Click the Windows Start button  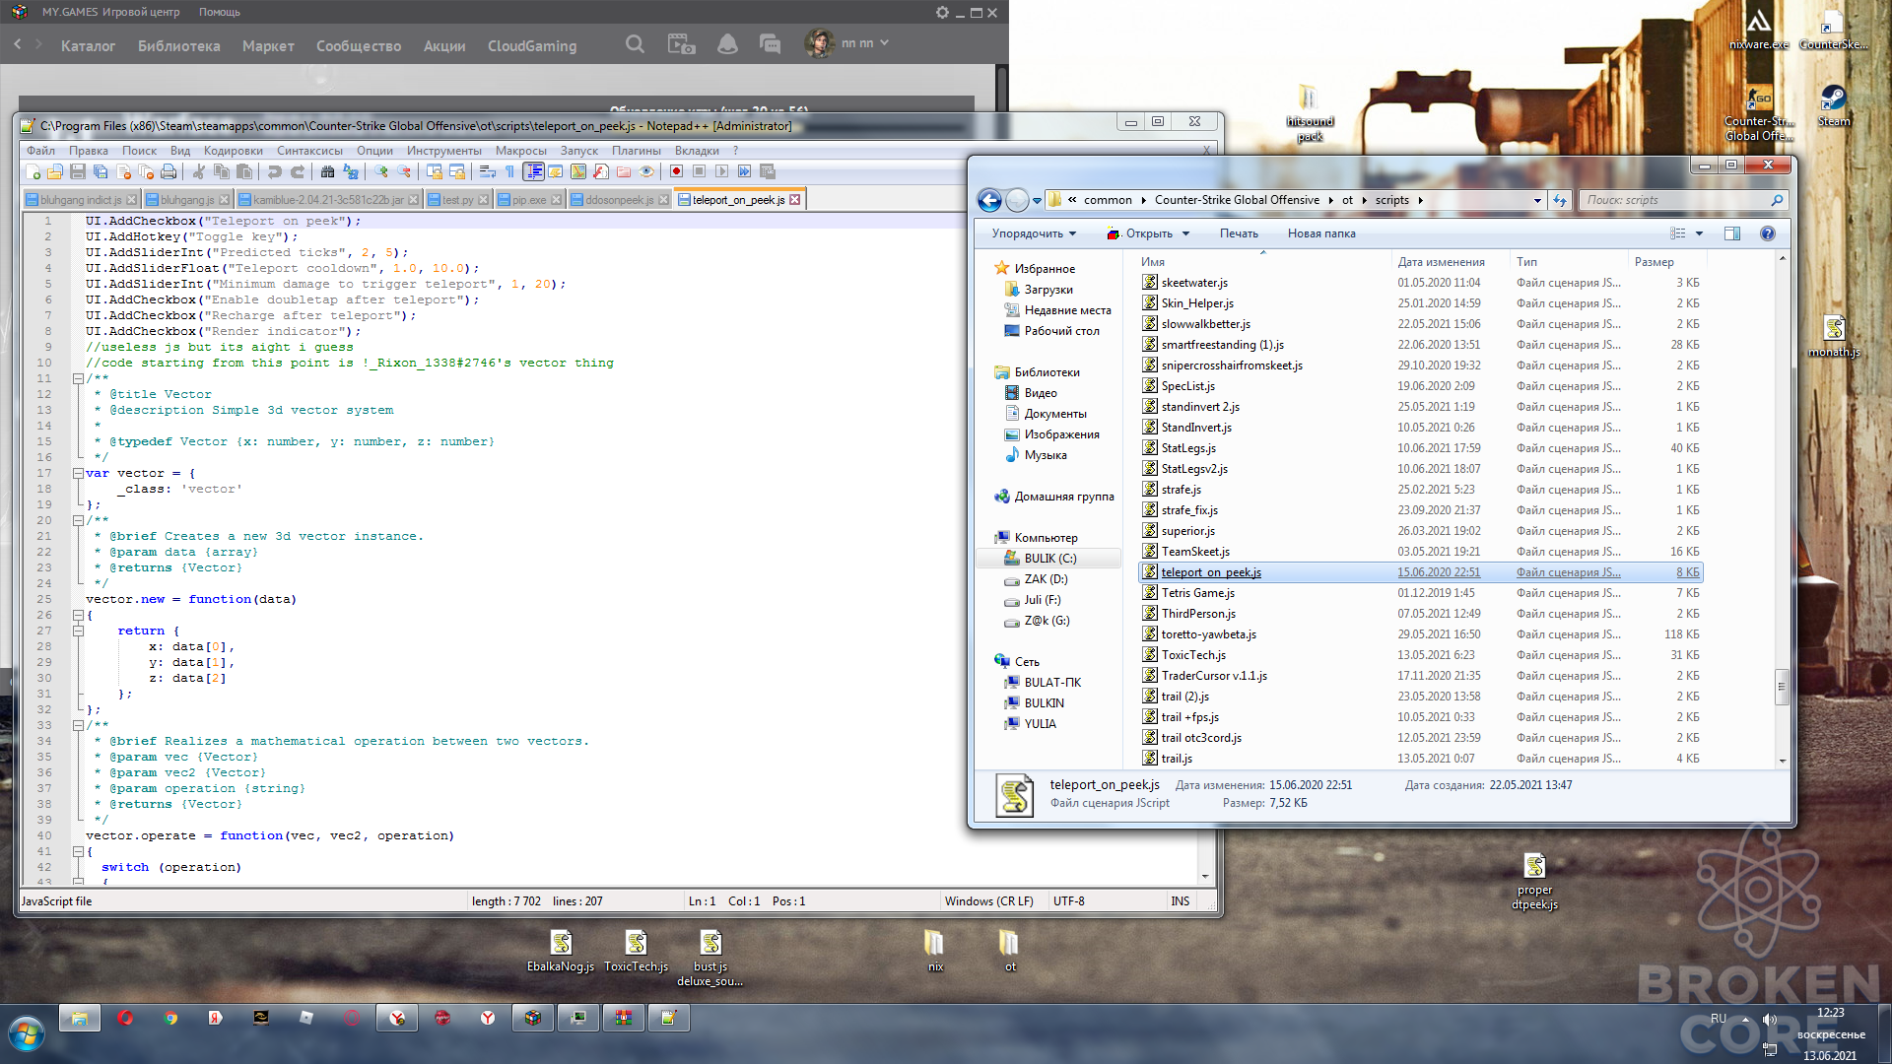(x=28, y=1034)
